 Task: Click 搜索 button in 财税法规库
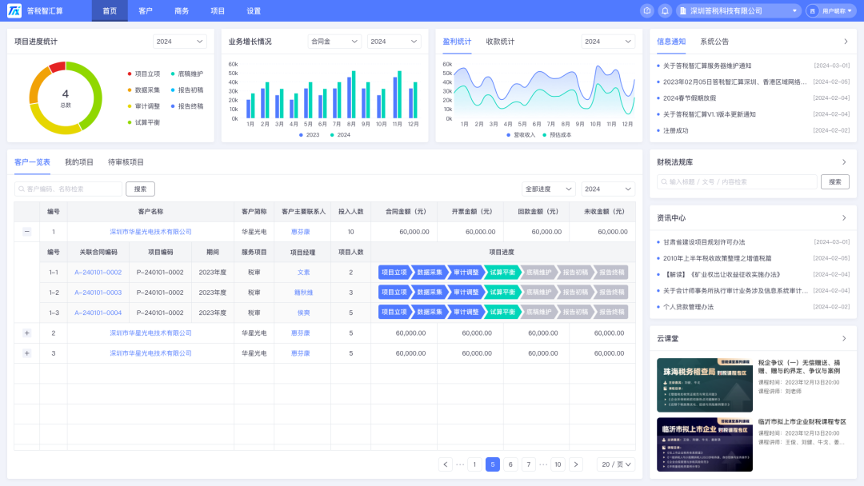834,181
